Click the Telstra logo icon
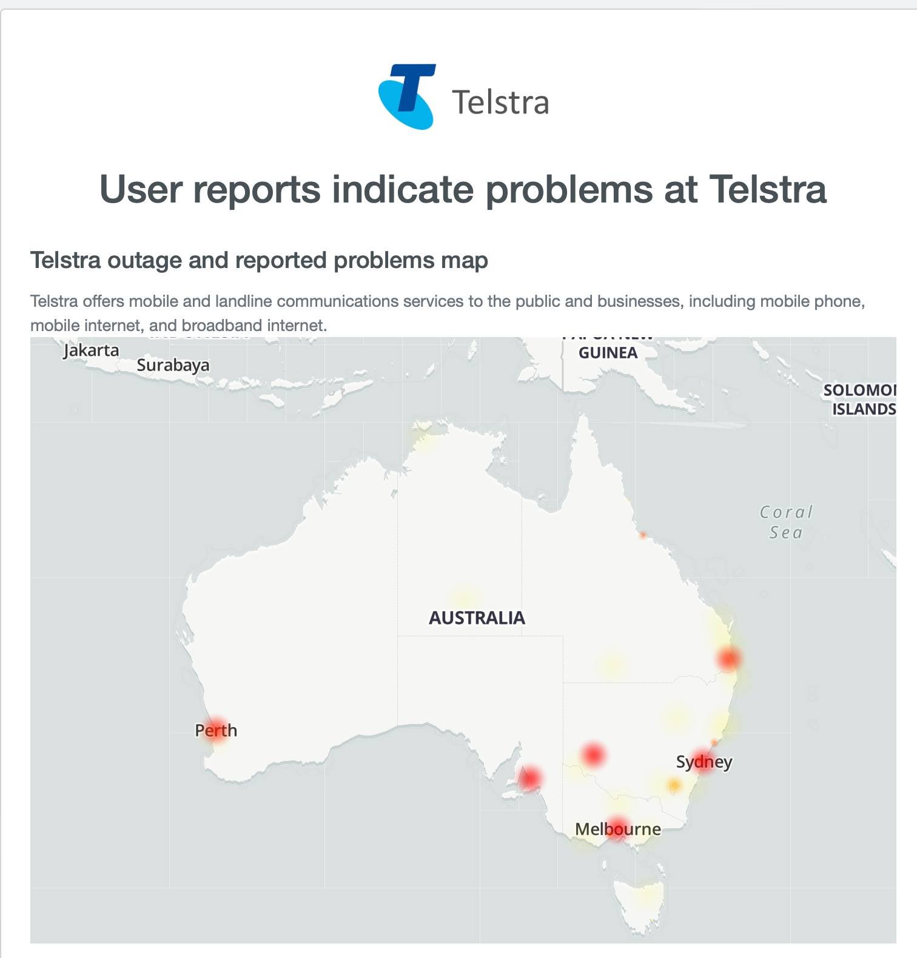 coord(407,97)
